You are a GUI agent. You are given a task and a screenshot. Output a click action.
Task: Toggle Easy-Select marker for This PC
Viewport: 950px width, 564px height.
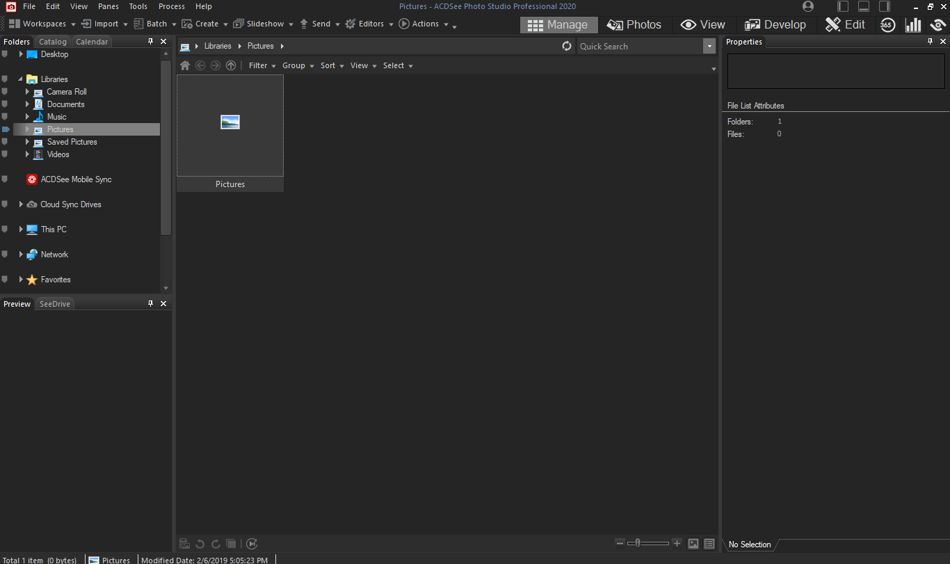[5, 229]
